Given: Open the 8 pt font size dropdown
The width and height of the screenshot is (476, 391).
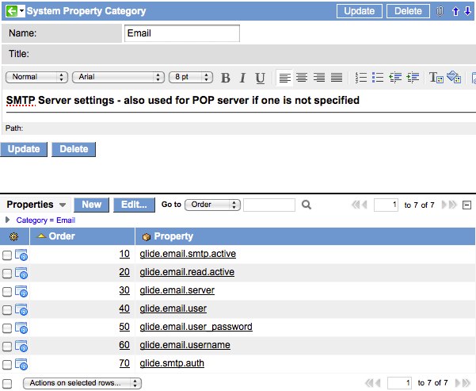Looking at the screenshot, I should [190, 78].
